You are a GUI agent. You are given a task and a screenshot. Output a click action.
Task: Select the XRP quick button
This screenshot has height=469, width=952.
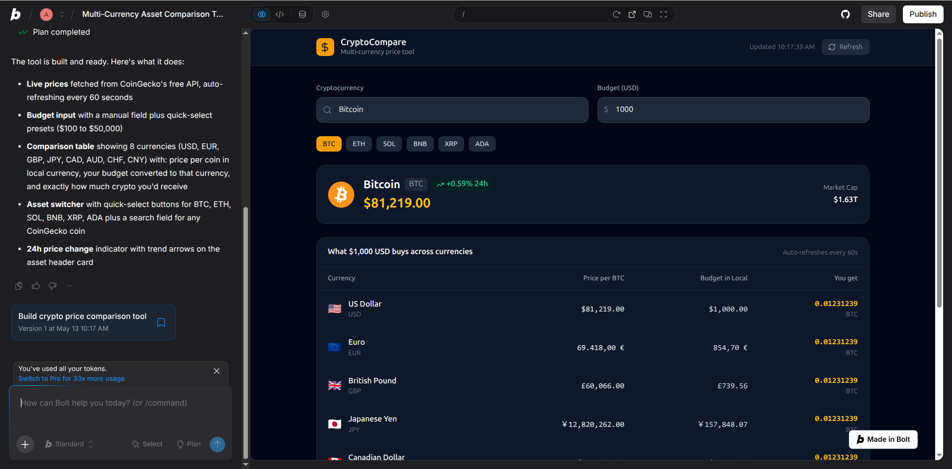(451, 144)
